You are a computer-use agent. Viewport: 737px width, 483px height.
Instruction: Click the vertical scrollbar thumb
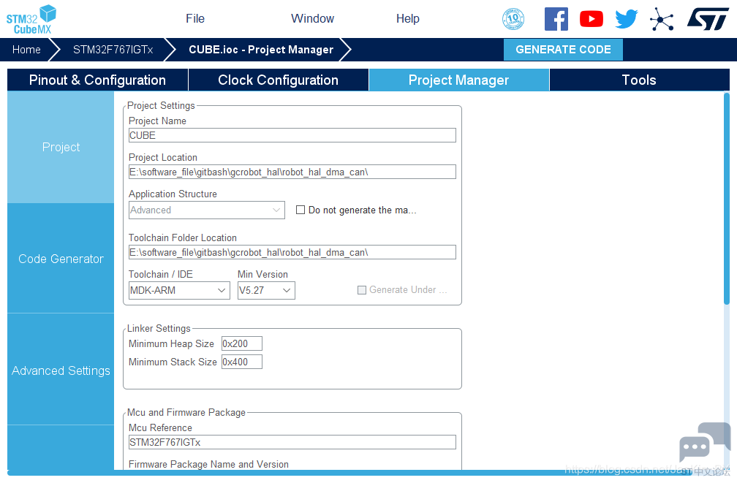click(727, 198)
